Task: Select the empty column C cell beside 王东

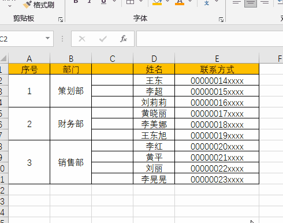Action: coord(113,80)
